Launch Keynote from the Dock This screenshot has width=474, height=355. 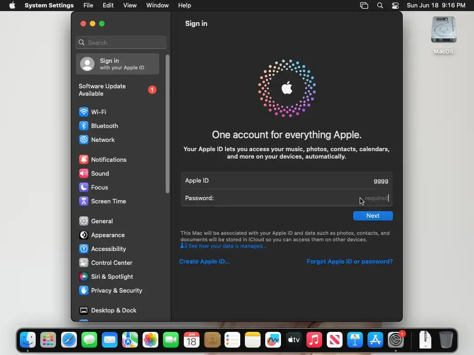click(x=355, y=340)
